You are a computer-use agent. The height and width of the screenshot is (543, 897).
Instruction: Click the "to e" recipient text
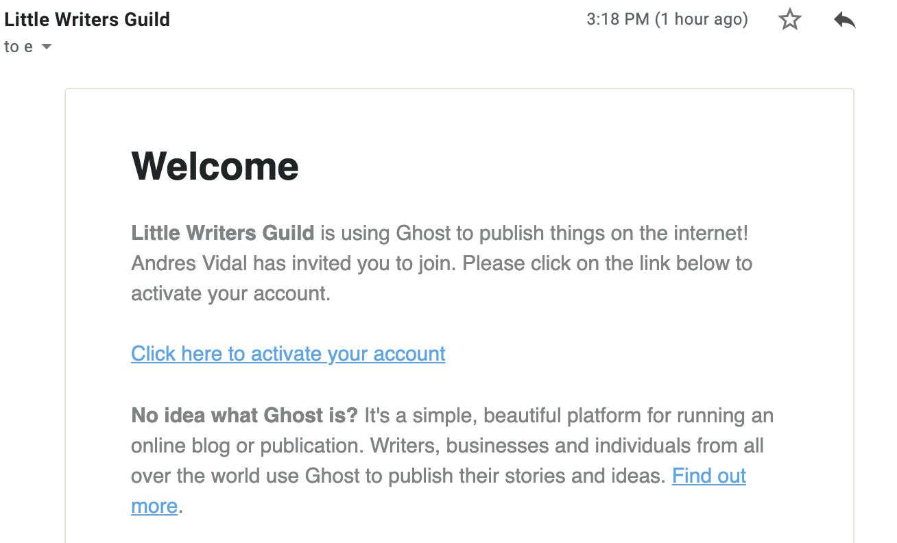[x=19, y=47]
